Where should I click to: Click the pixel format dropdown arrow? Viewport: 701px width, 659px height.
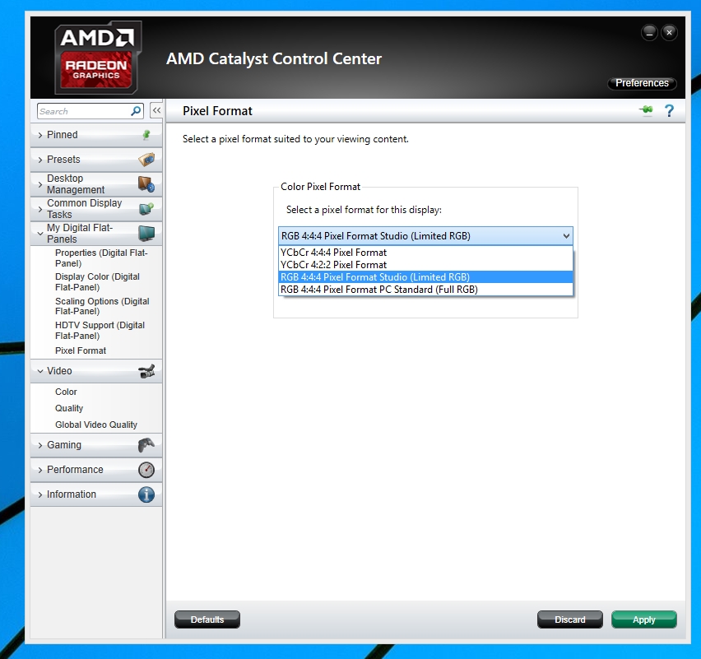pyautogui.click(x=566, y=235)
